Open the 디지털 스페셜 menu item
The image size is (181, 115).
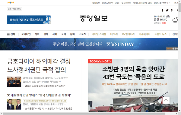click(x=99, y=34)
